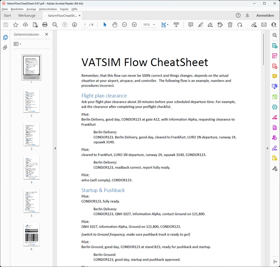The image size is (280, 267).
Task: Open the page display options dropdown
Action: 168,25
